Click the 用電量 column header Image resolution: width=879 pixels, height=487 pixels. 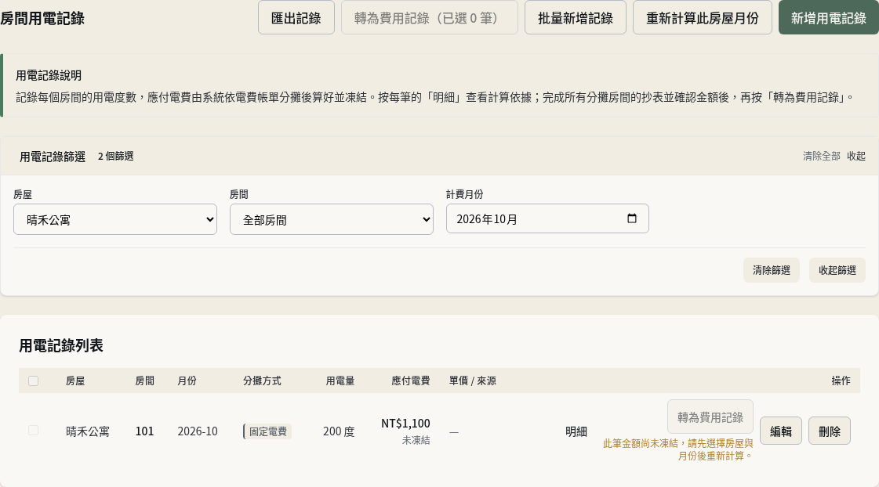tap(340, 381)
